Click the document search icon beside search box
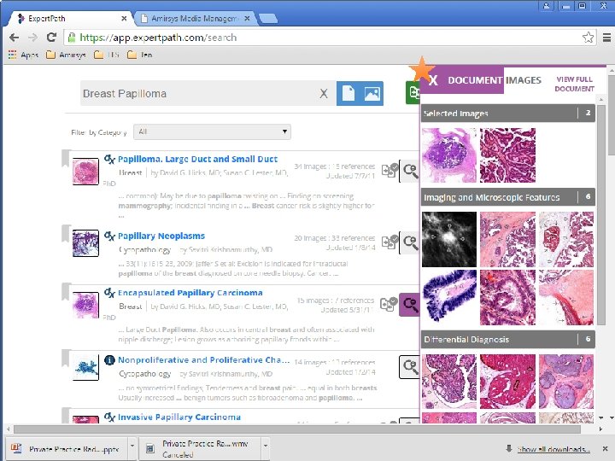615x461 pixels. click(348, 94)
